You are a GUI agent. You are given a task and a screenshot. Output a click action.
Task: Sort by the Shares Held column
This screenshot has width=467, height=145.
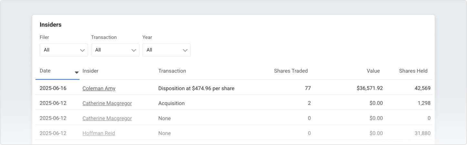click(x=413, y=71)
